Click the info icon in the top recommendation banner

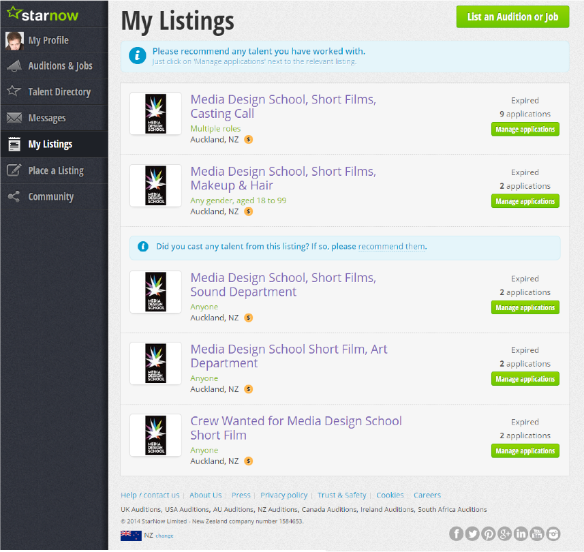138,56
